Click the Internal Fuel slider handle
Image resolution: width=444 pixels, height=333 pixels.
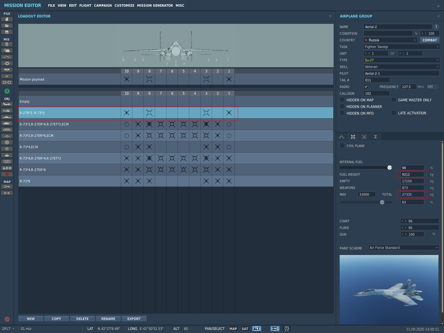coord(389,167)
